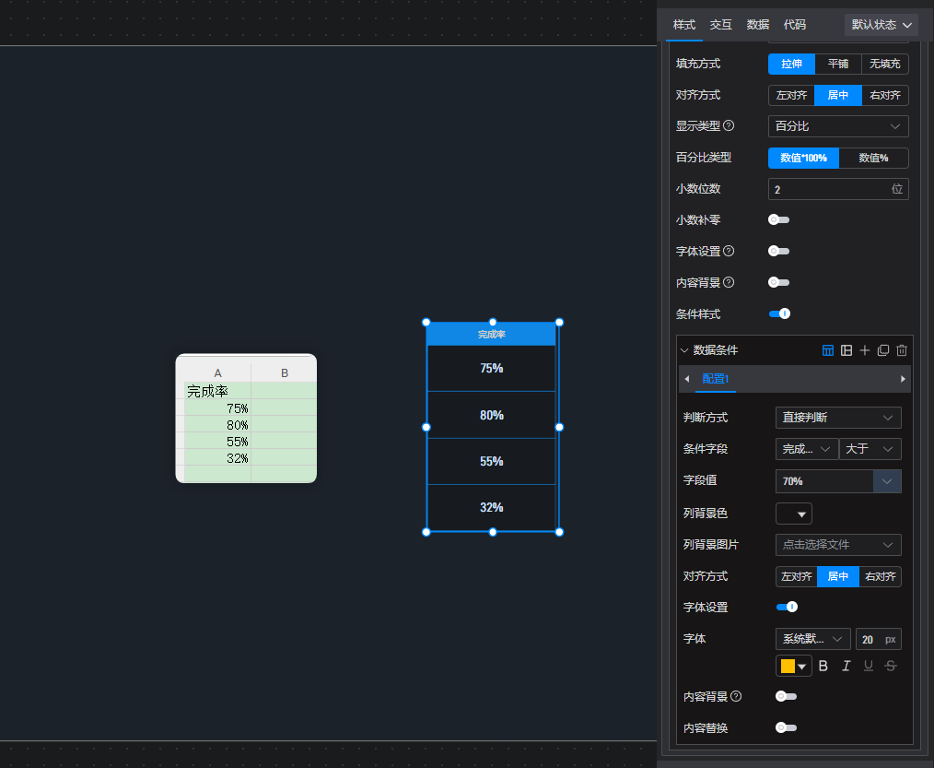Switch to the 交互 tab
Screen dimensions: 934x768
coord(720,25)
